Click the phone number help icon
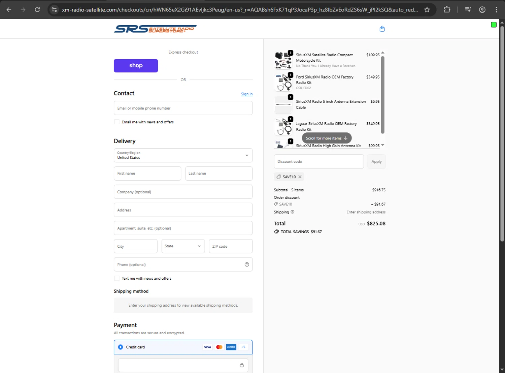Screen dimensions: 505x373 click(x=247, y=265)
